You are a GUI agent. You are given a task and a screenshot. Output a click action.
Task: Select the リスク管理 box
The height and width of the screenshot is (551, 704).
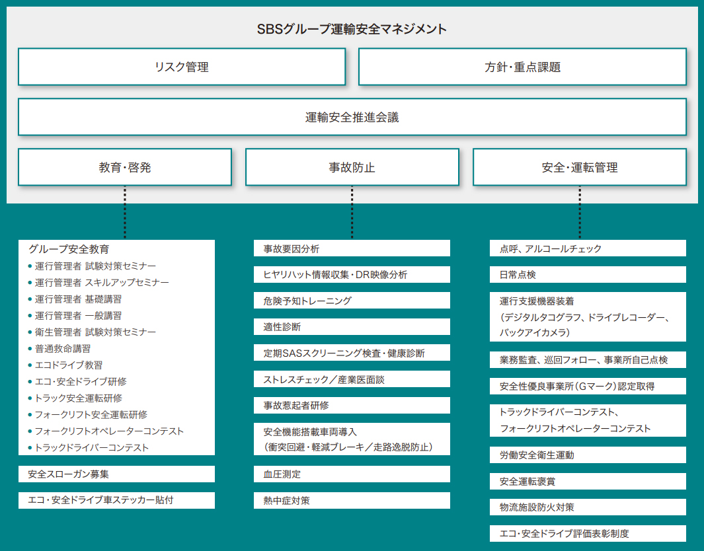point(182,67)
